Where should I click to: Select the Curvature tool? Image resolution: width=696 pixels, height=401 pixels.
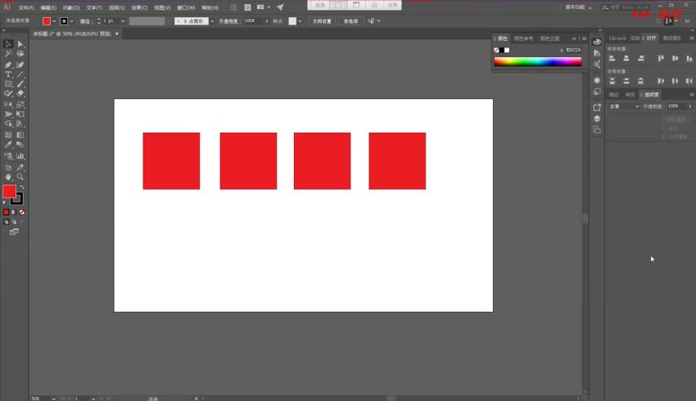[x=20, y=65]
